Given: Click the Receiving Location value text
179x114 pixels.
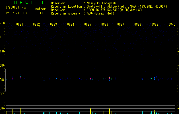Looking at the screenshot, I should coord(127,7).
